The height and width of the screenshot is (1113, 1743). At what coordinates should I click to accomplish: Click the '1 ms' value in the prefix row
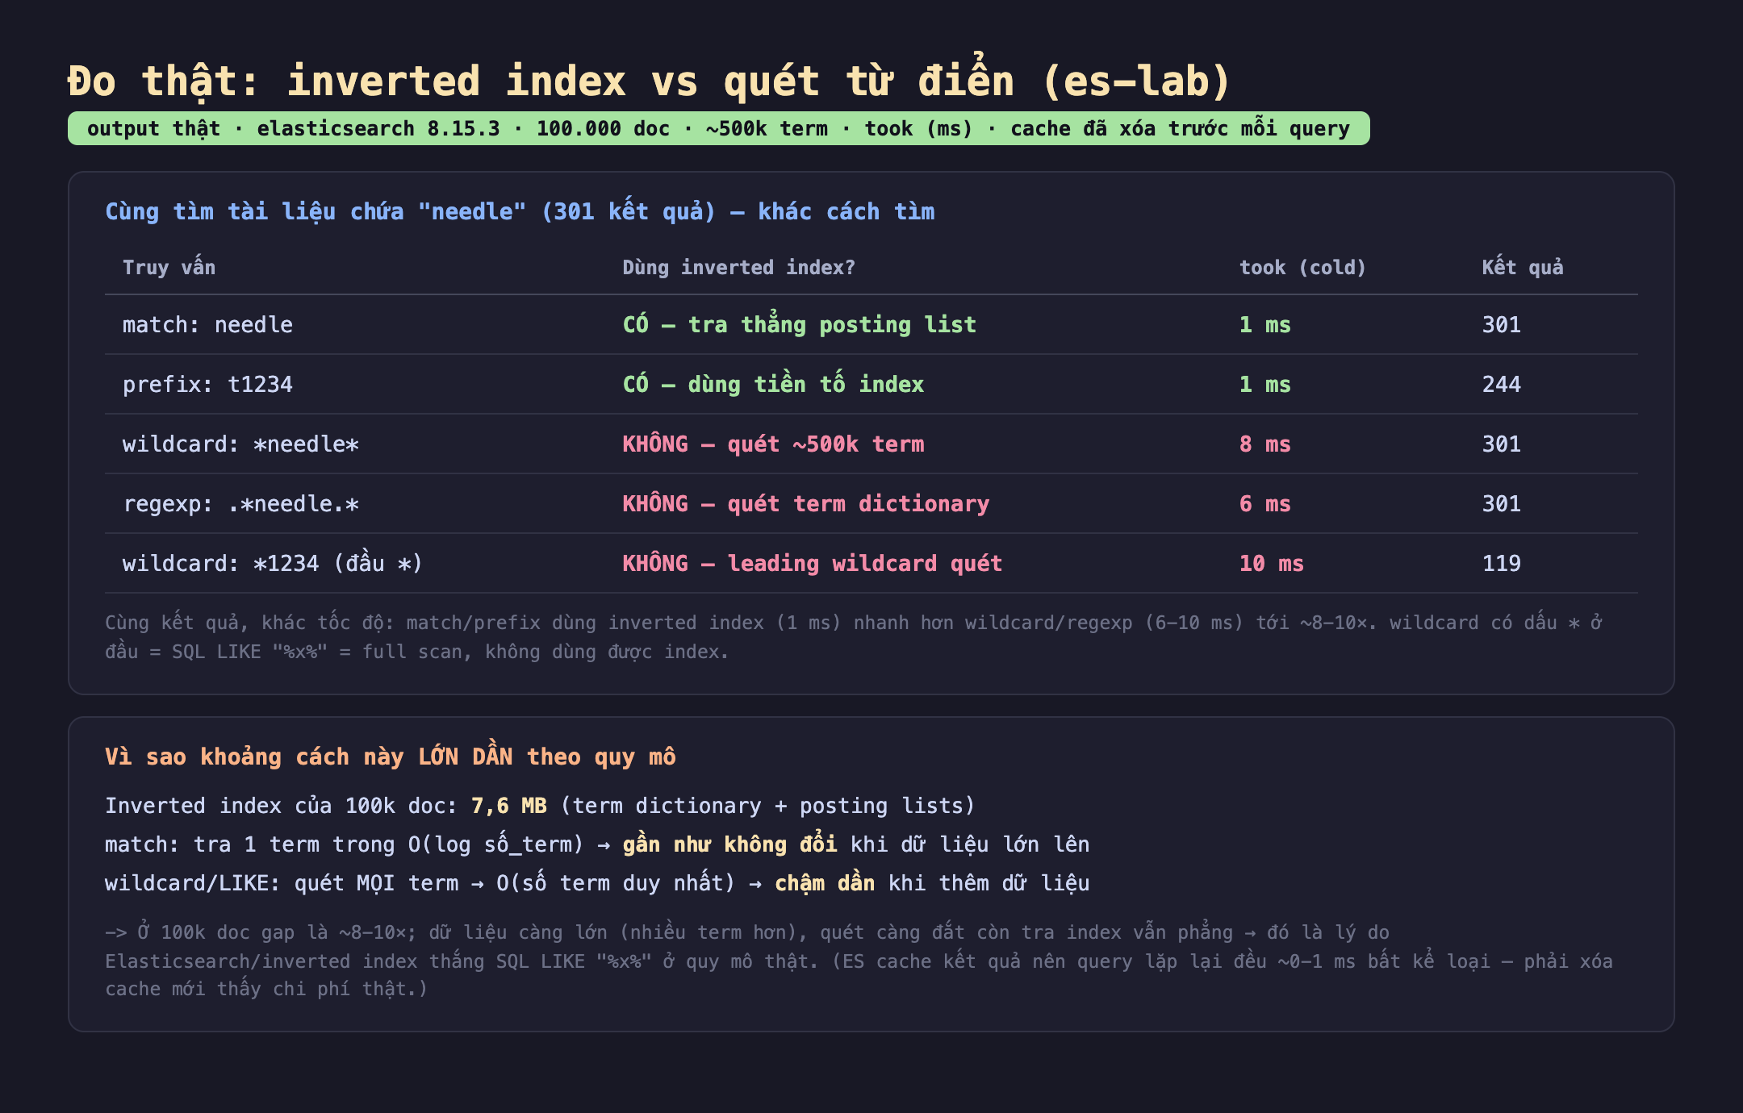pos(1264,384)
